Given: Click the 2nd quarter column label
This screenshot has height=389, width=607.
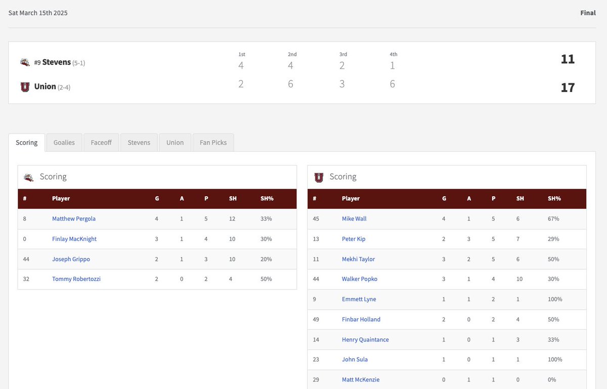Looking at the screenshot, I should coord(292,54).
